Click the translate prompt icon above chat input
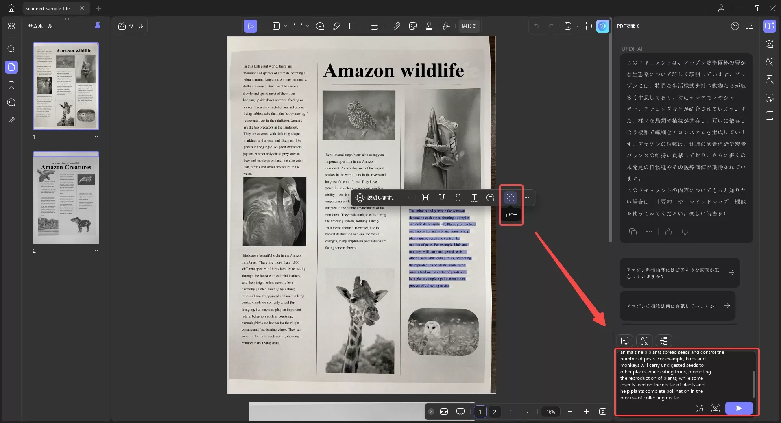781x423 pixels. 644,341
